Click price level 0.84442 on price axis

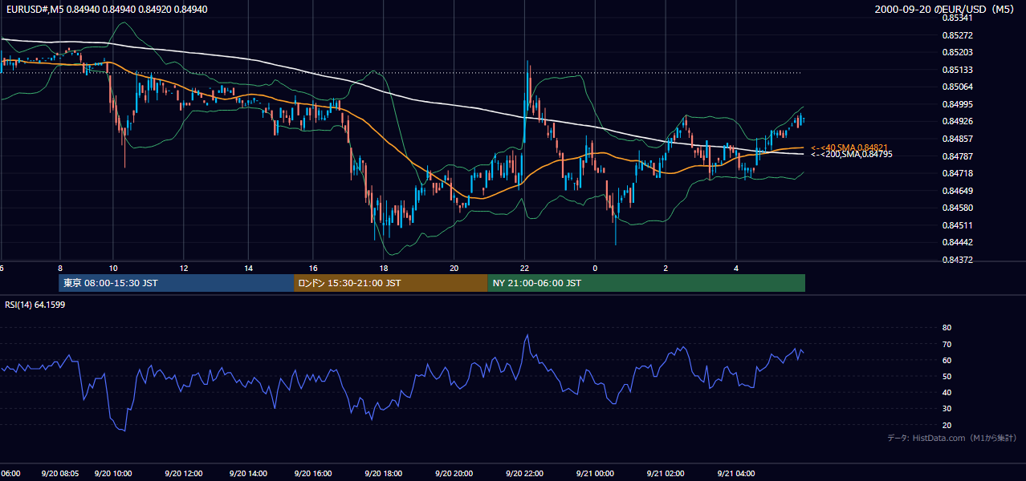[x=957, y=242]
